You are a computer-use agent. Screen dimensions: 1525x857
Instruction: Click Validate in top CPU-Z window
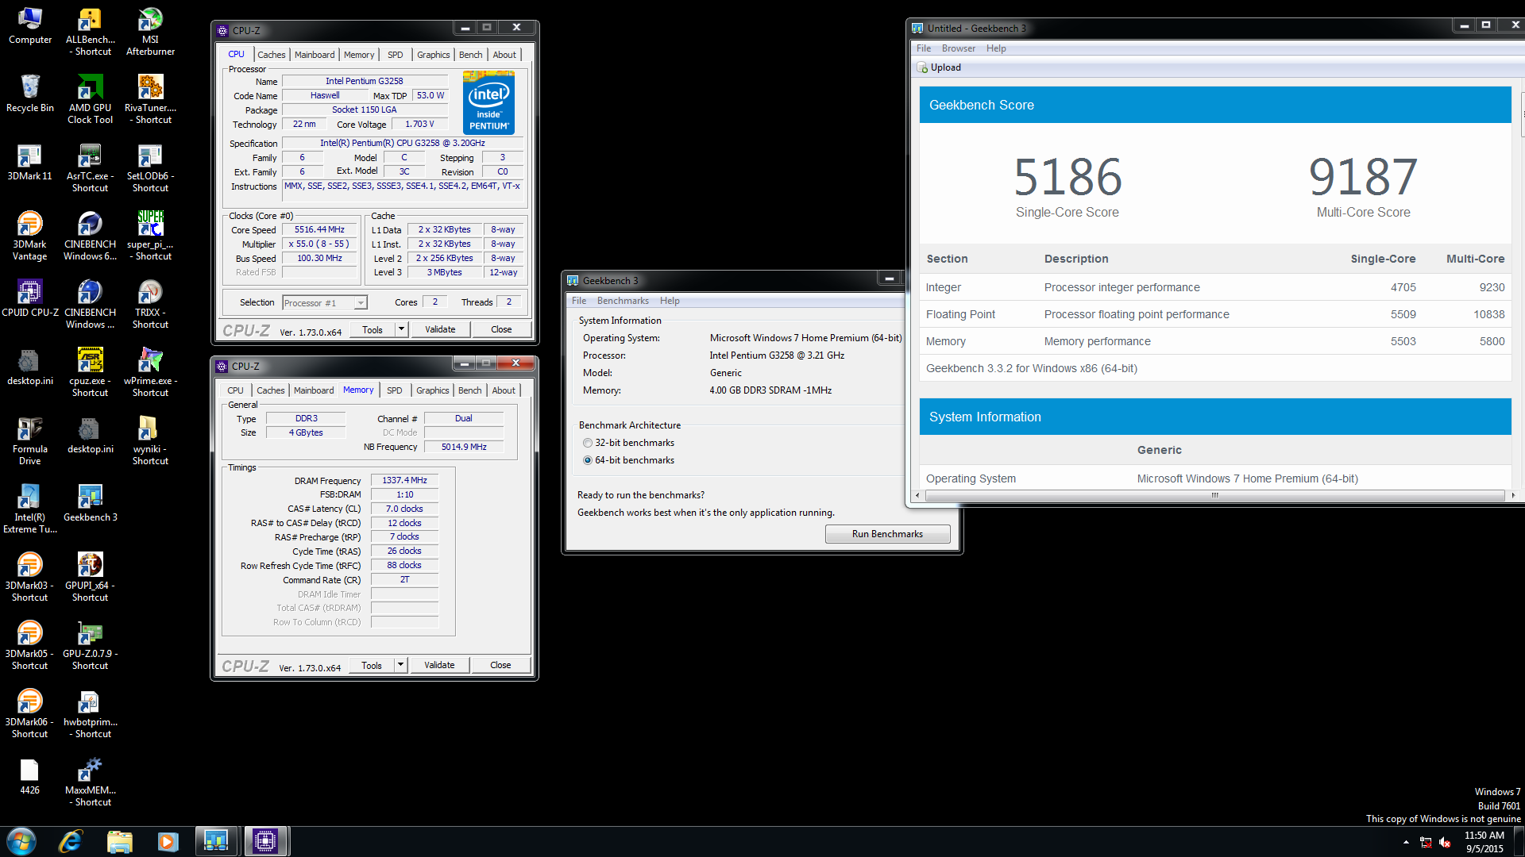click(440, 329)
